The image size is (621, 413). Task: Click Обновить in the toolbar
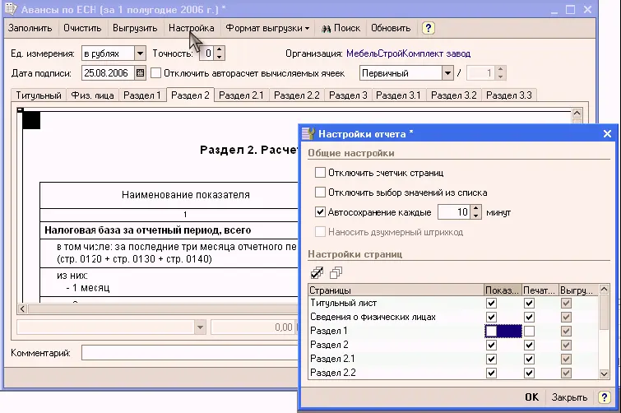click(x=391, y=28)
